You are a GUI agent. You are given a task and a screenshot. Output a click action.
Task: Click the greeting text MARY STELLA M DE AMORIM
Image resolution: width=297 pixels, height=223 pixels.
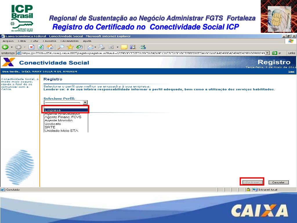(55, 71)
